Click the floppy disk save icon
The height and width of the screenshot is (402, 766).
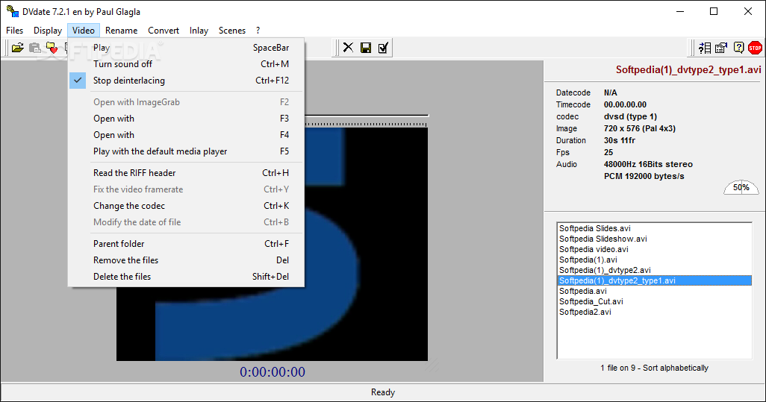click(x=365, y=47)
